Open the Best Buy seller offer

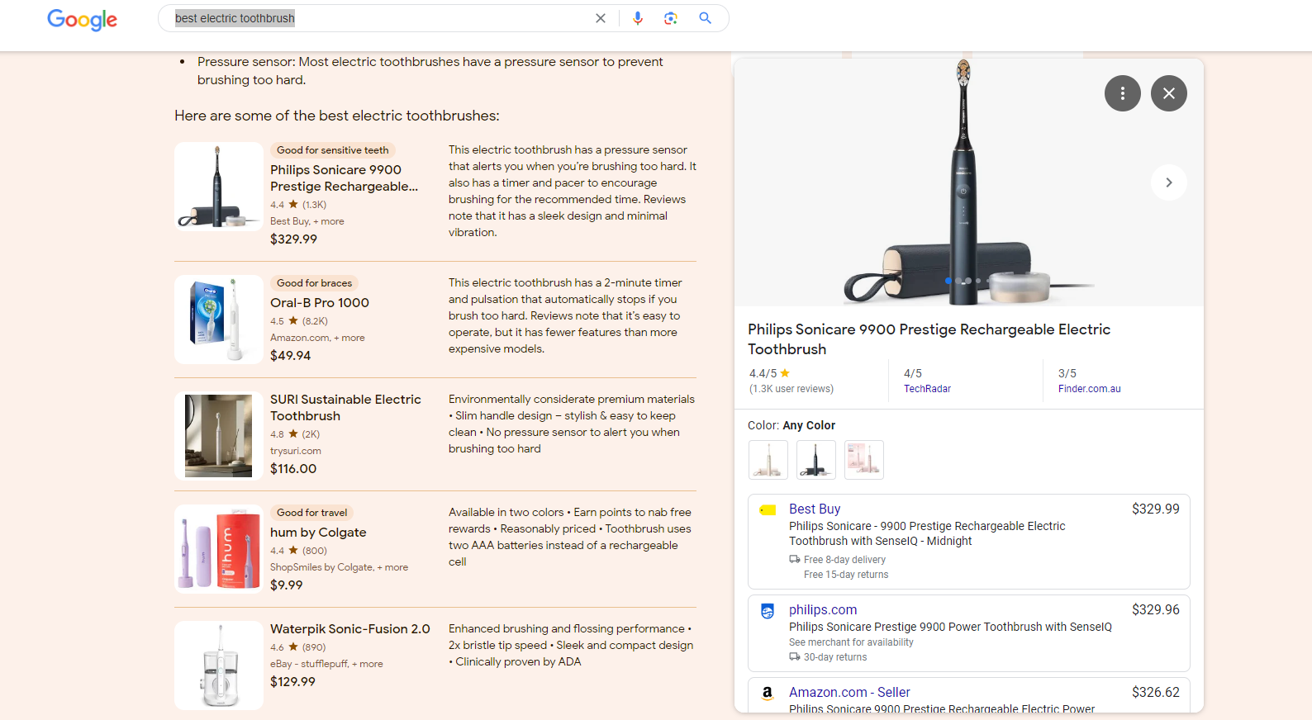point(969,542)
